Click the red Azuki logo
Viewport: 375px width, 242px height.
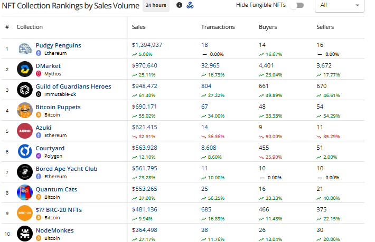25,131
